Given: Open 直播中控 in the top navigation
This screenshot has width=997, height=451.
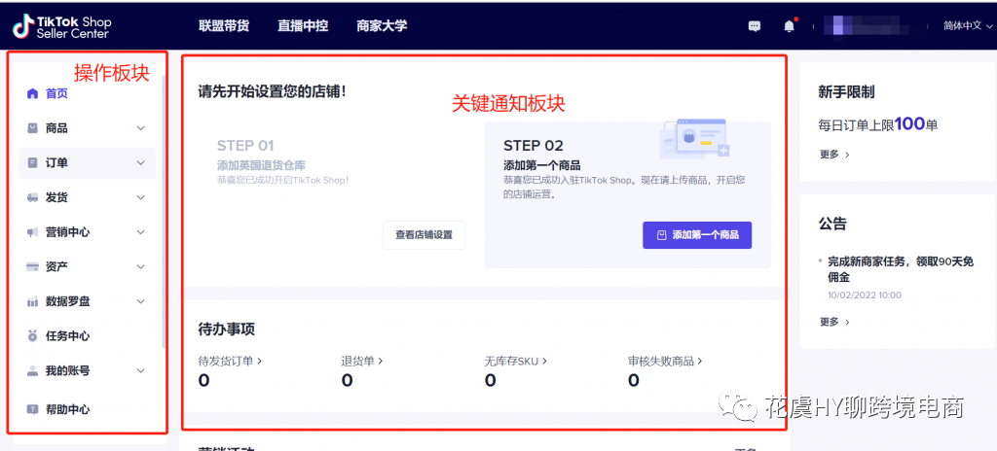Looking at the screenshot, I should [302, 26].
